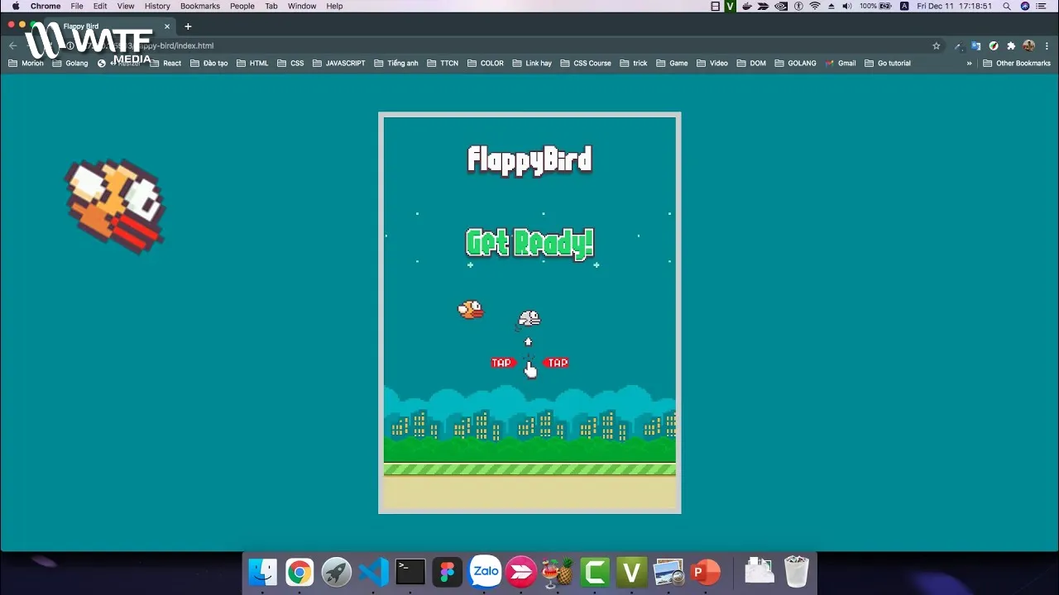Open the Tiếng anh bookmarks folder
1059x595 pixels.
[396, 63]
